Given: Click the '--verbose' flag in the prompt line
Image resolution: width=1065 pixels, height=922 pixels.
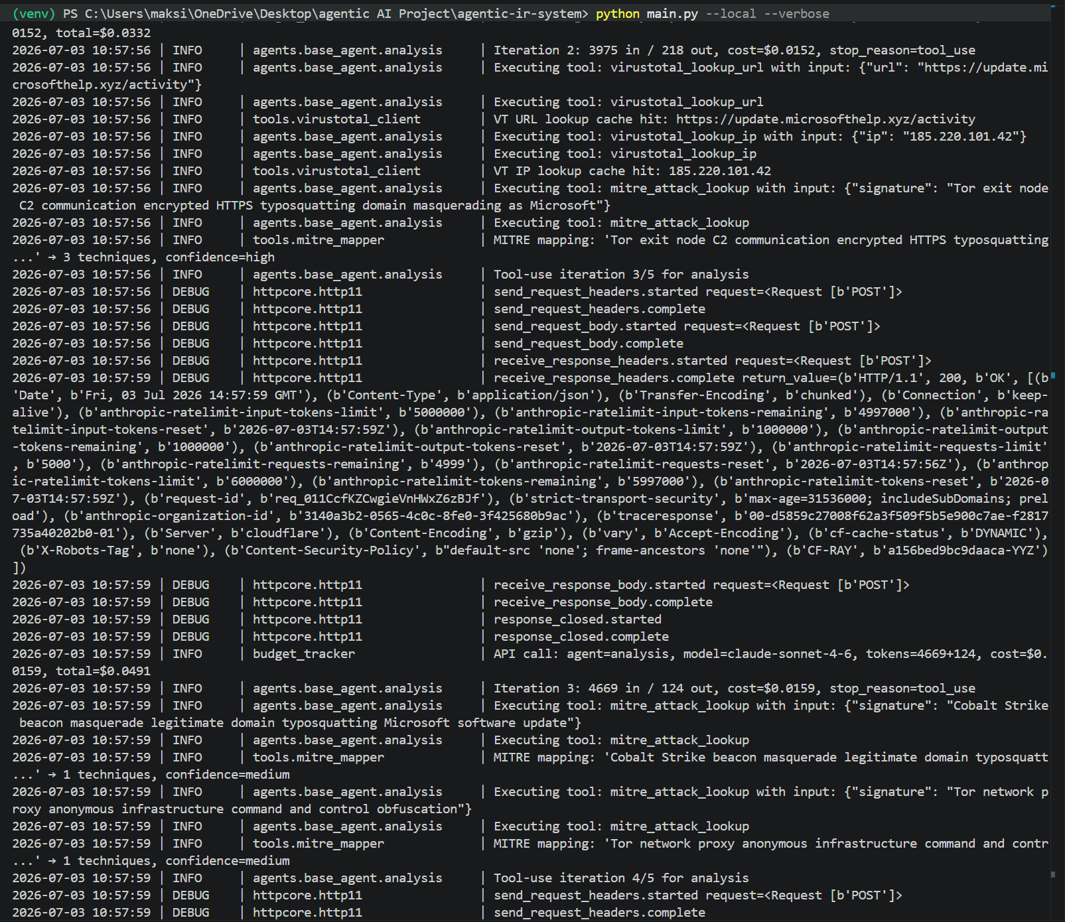Looking at the screenshot, I should (x=797, y=14).
